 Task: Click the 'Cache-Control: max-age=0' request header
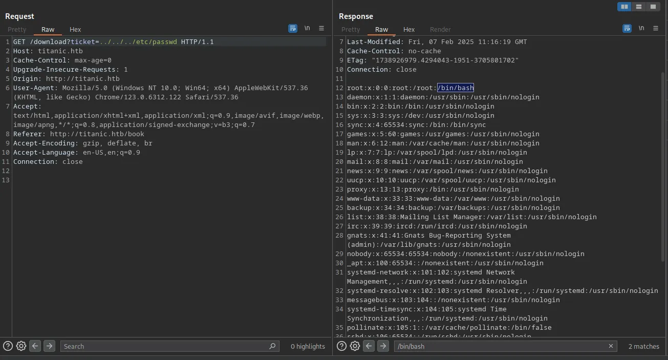(62, 60)
